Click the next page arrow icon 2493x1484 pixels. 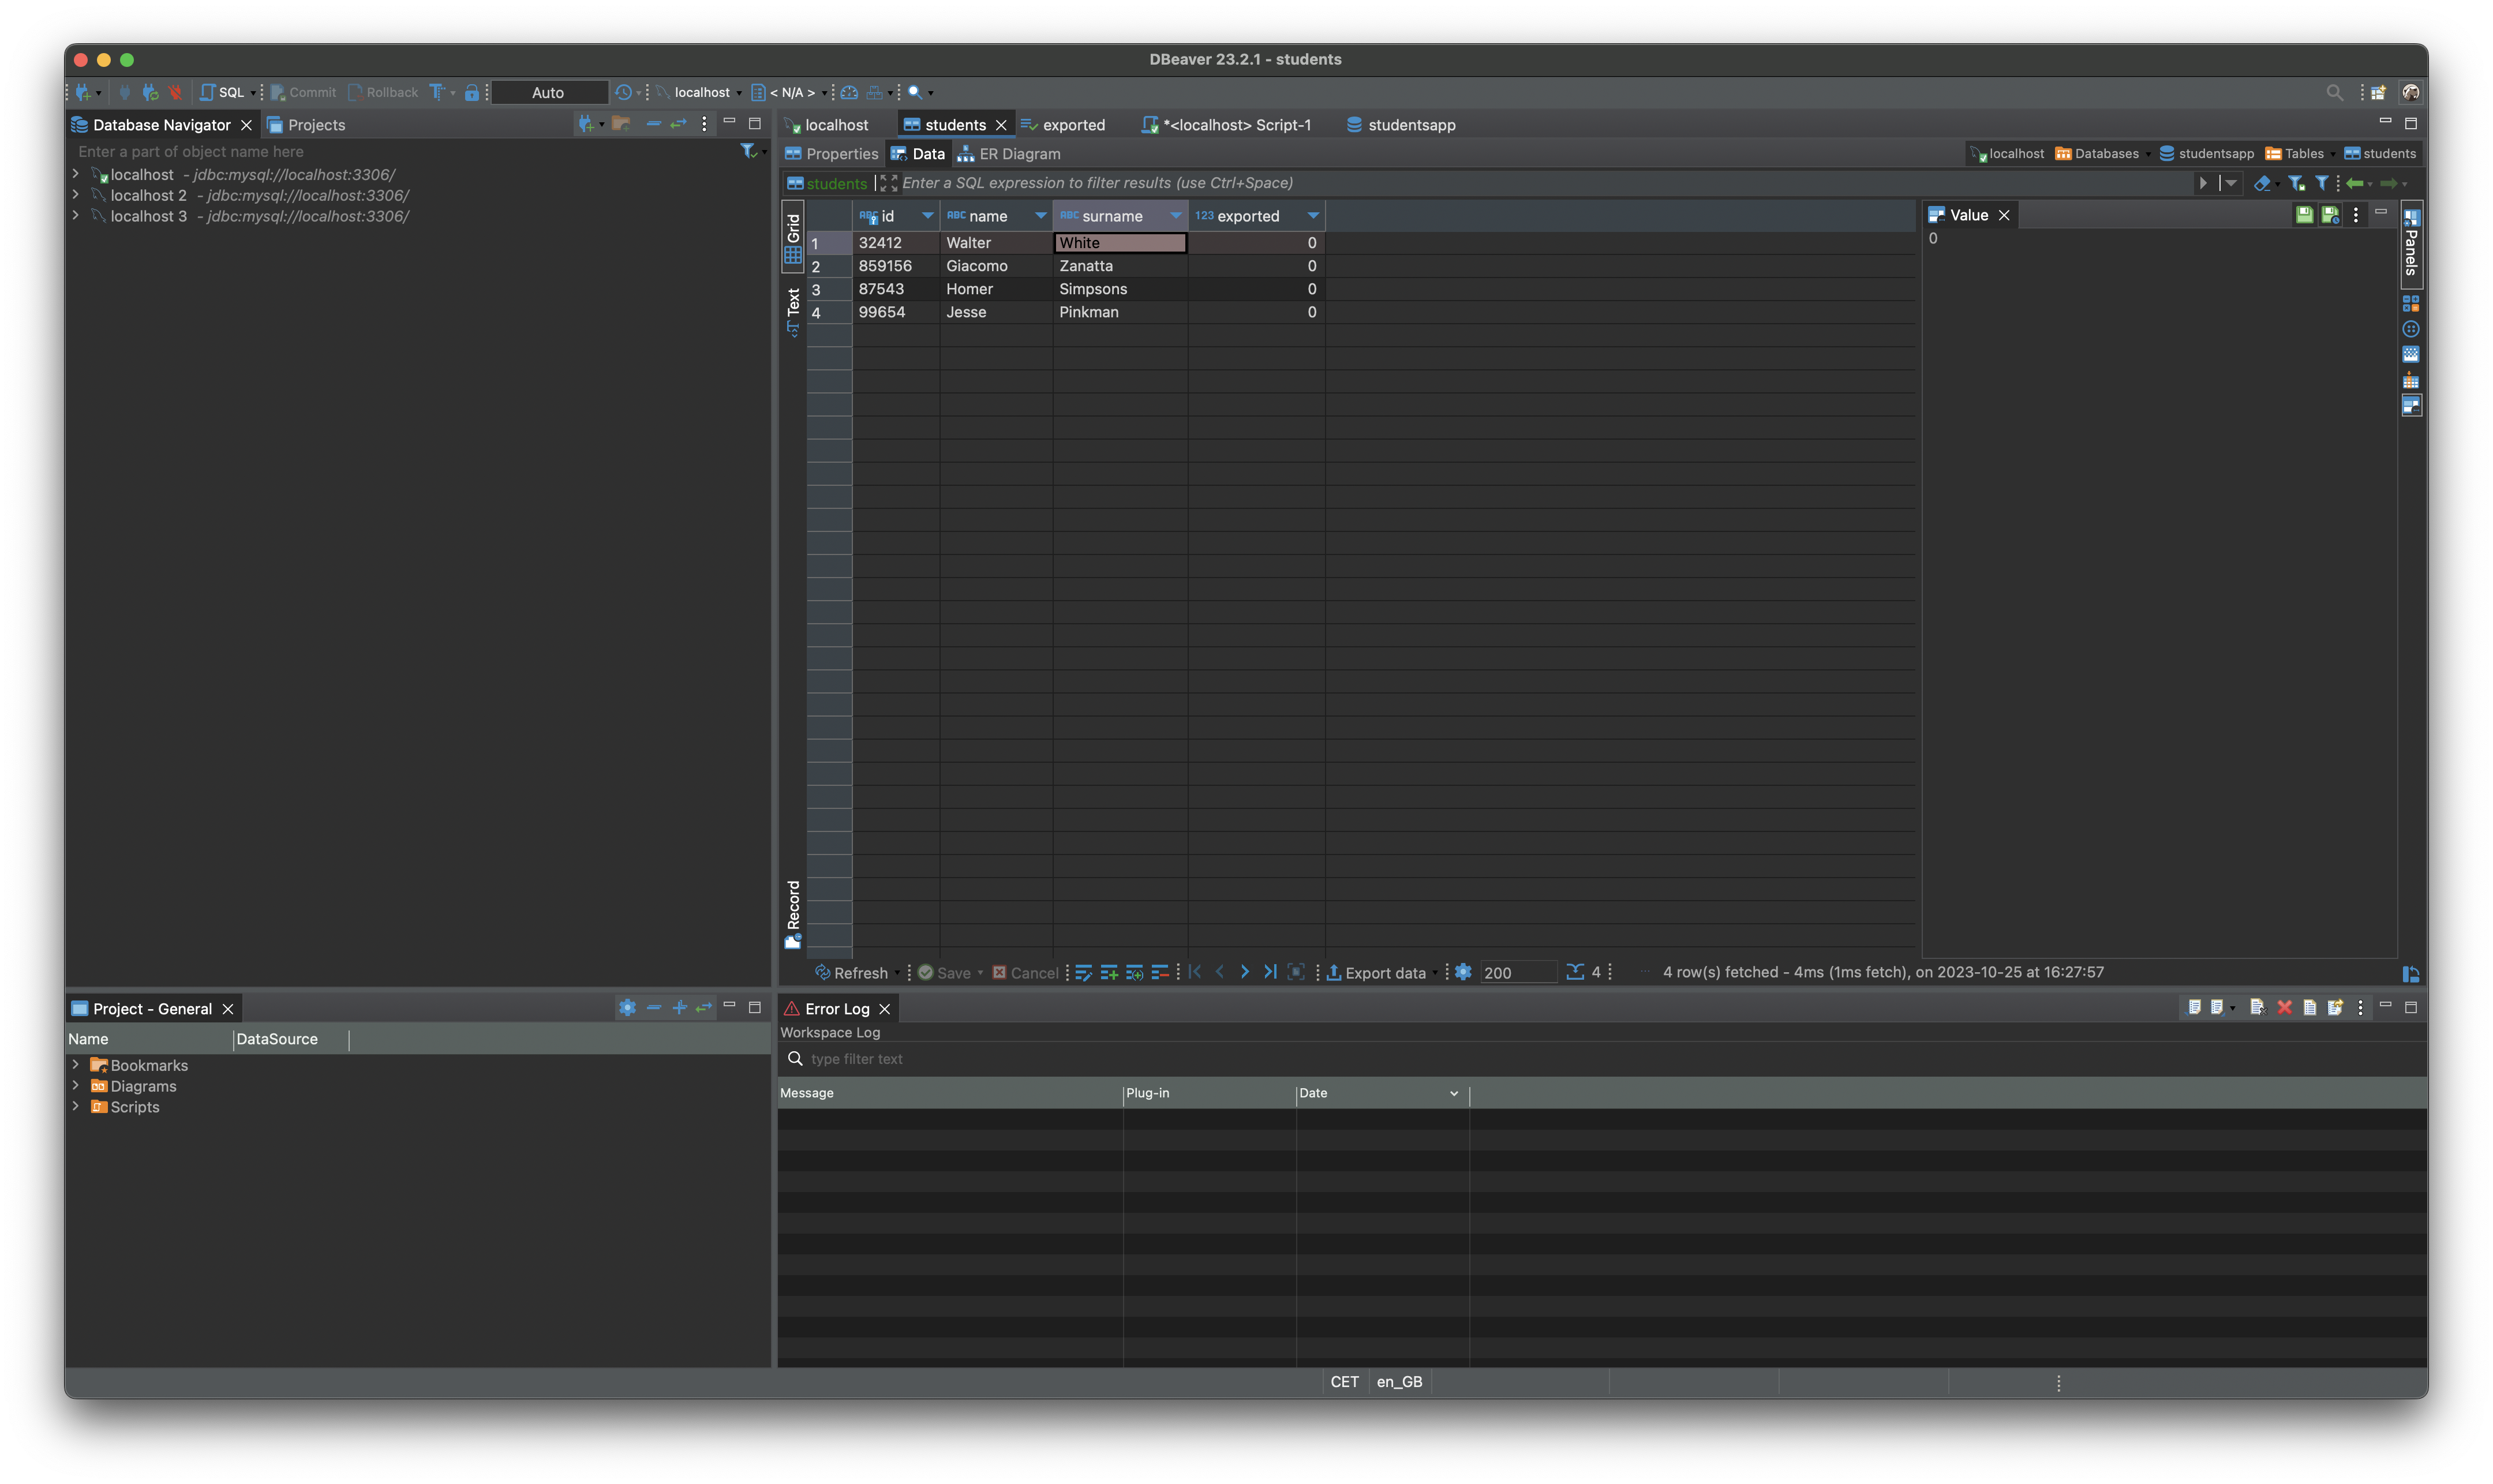pyautogui.click(x=1245, y=972)
